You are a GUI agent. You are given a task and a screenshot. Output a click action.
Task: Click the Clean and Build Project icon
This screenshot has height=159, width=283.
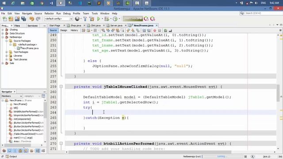click(92, 19)
